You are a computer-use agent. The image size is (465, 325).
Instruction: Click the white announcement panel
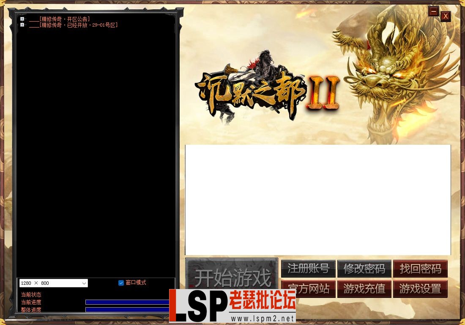pos(318,200)
